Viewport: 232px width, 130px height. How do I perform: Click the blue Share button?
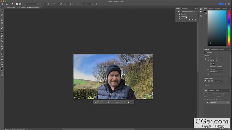pos(221,4)
